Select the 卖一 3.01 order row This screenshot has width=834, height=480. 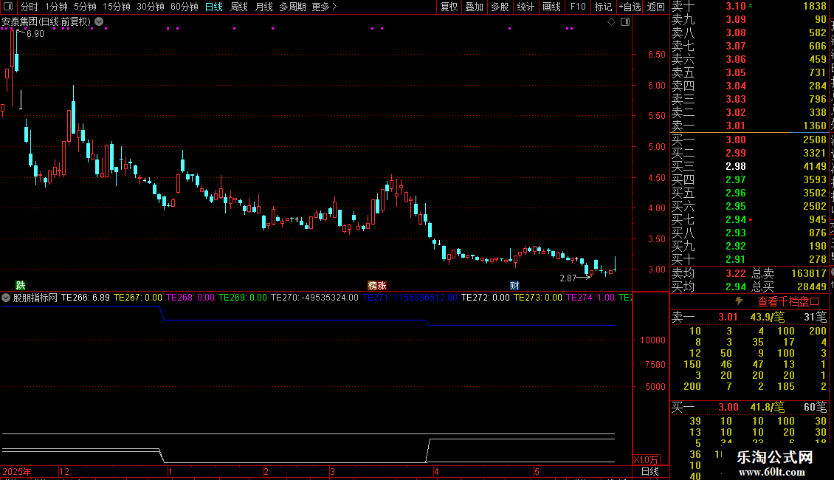coord(749,126)
